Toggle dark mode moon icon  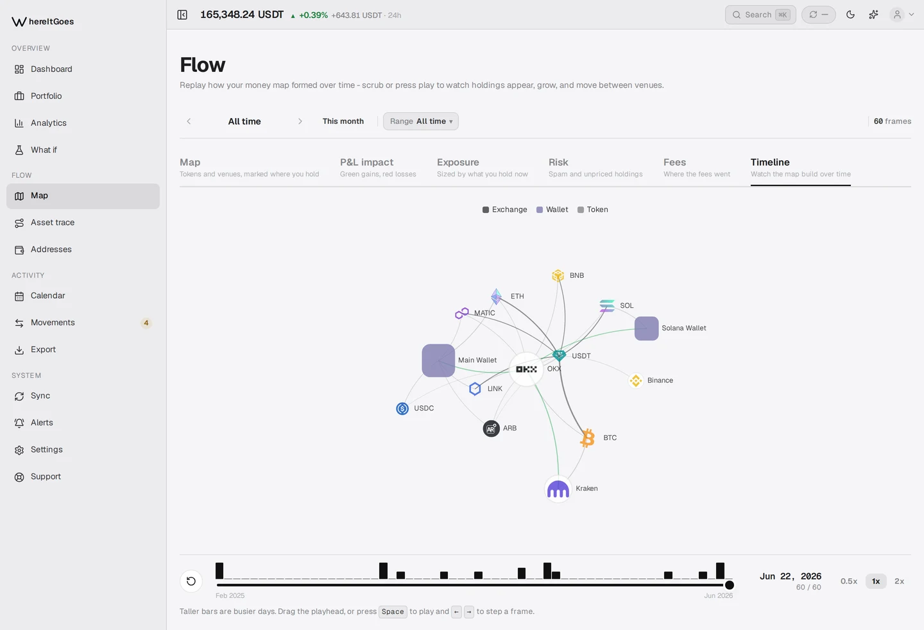(850, 15)
